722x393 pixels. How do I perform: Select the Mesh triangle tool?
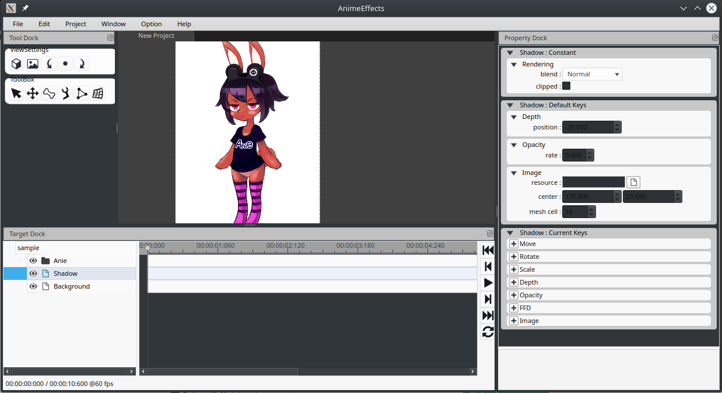coord(82,93)
